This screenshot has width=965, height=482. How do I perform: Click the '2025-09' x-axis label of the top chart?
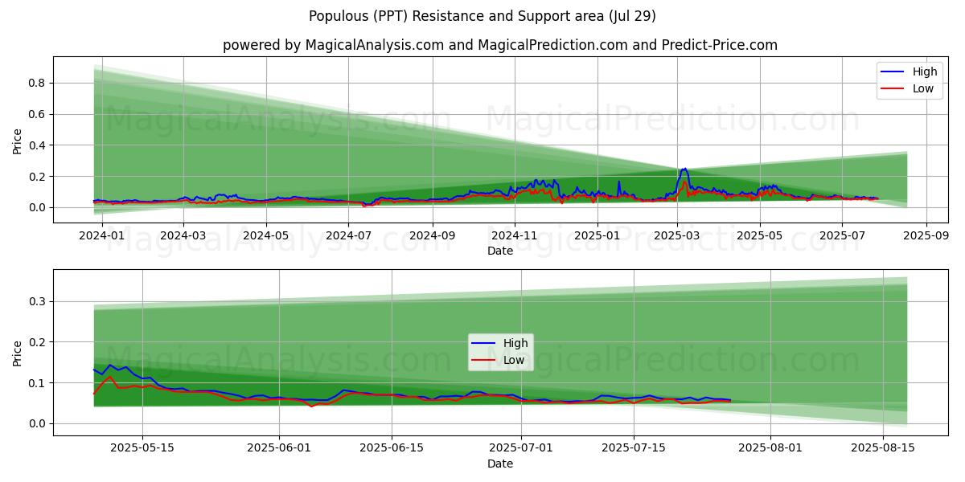(x=926, y=235)
